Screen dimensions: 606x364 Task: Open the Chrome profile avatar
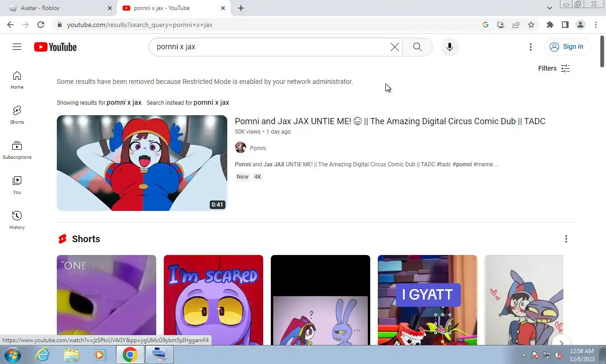(x=580, y=25)
